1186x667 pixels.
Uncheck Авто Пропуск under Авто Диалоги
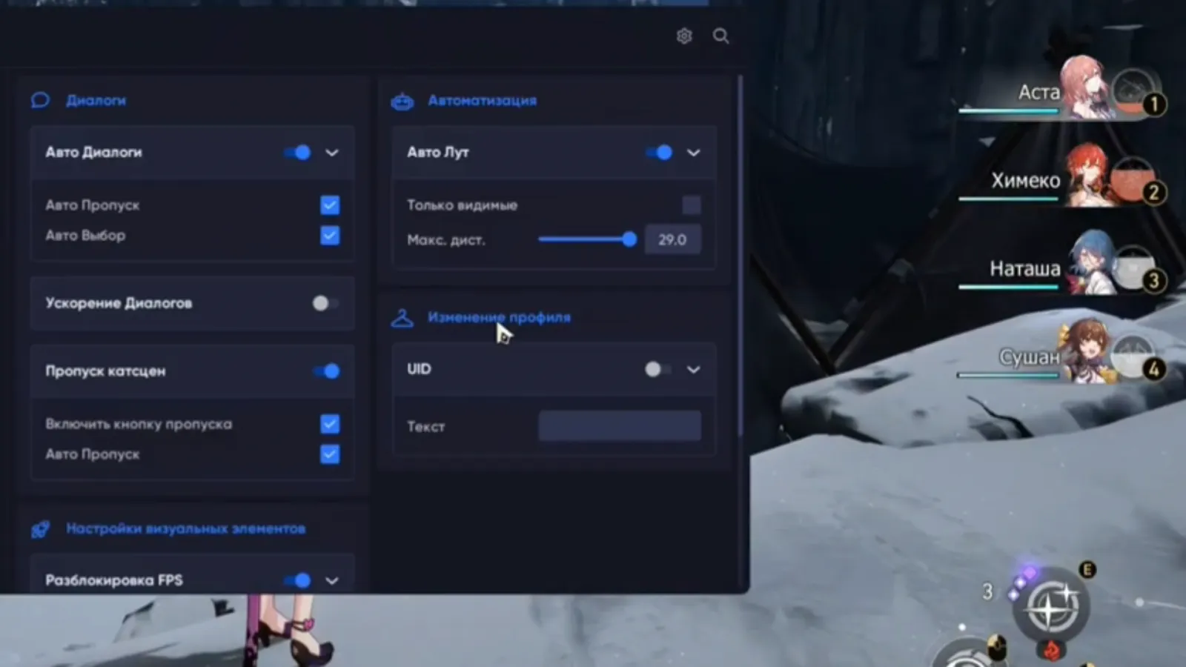330,205
